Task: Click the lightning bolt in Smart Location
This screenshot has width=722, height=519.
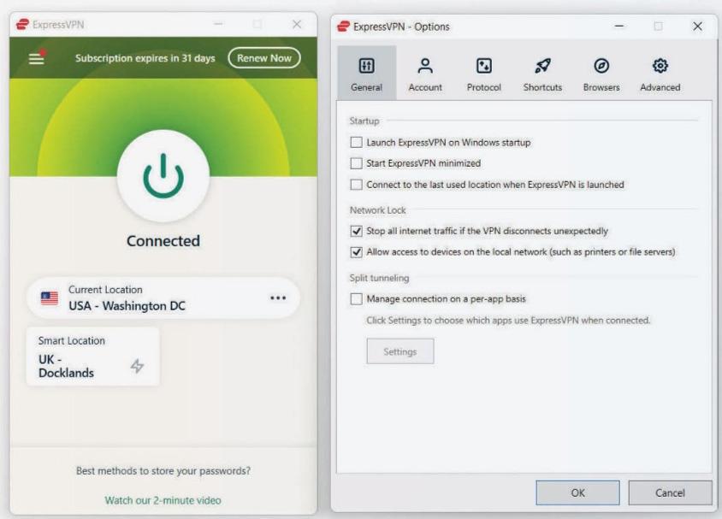Action: point(137,366)
